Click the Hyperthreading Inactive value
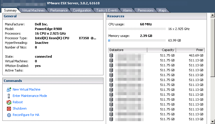Image resolution: width=215 pixels, height=124 pixels. [42, 43]
